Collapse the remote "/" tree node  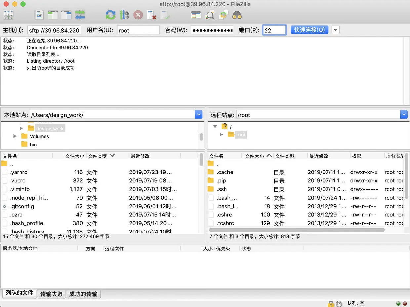point(215,127)
